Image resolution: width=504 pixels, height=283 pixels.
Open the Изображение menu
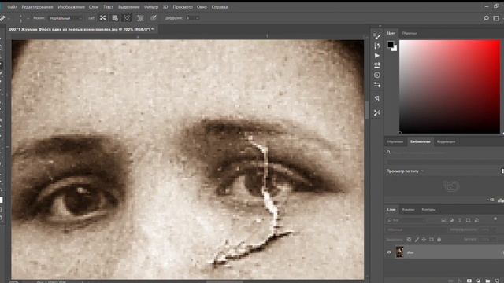tap(71, 7)
